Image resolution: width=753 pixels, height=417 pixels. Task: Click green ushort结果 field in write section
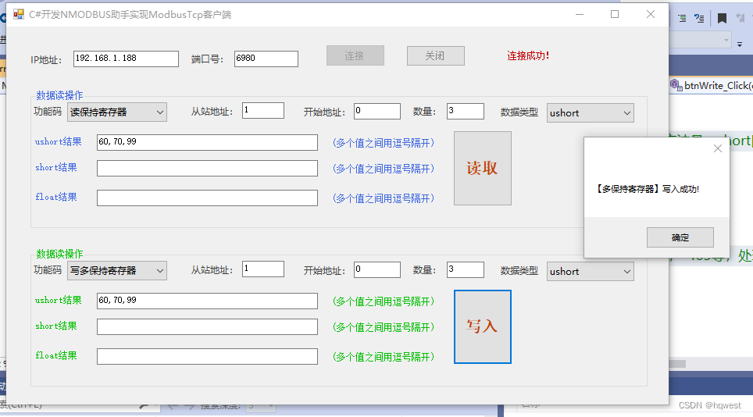tap(207, 301)
